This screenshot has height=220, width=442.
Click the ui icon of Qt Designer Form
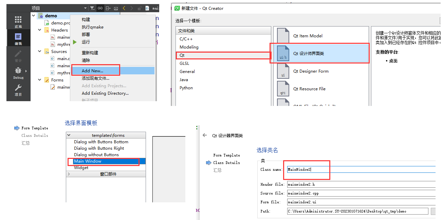(283, 71)
